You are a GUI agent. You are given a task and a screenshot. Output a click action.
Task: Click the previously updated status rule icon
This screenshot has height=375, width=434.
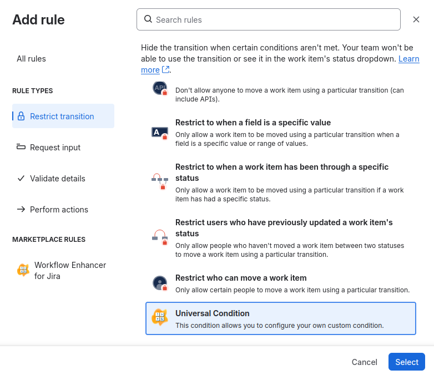(x=160, y=237)
